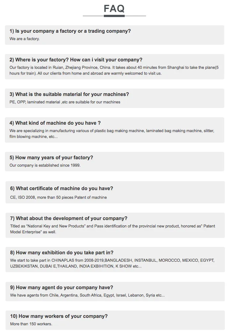This screenshot has height=333, width=231.
Task: Click the question about certificate of machine
Action: click(x=62, y=189)
